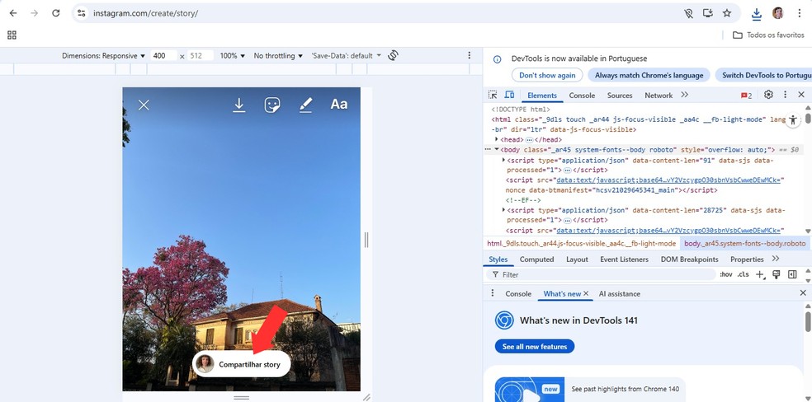Image resolution: width=812 pixels, height=402 pixels.
Task: Toggle the .cls classes button
Action: coord(744,275)
